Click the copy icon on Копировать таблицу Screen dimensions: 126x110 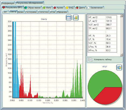[90, 59]
